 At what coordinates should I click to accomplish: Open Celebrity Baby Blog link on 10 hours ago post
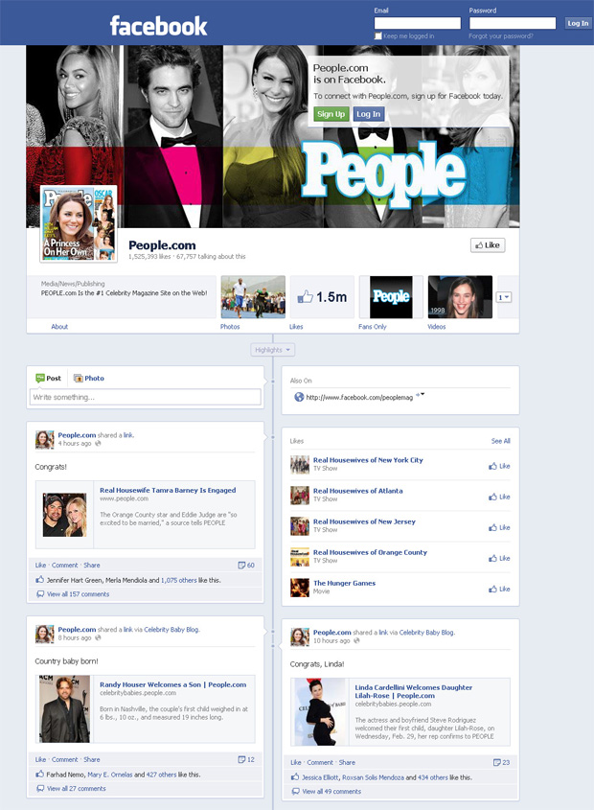426,633
